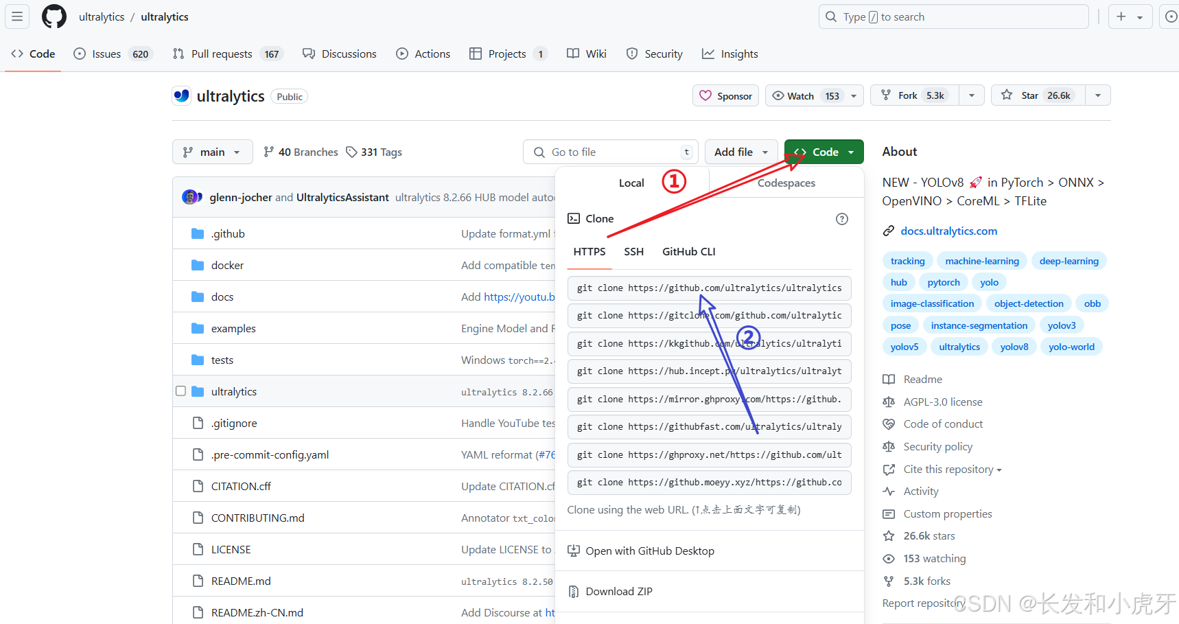Go to the Insights tab
This screenshot has width=1179, height=624.
coord(730,54)
